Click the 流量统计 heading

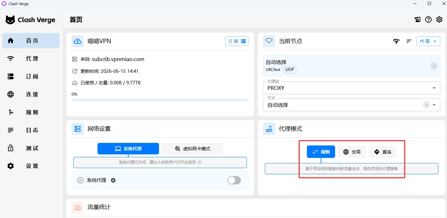[99, 207]
